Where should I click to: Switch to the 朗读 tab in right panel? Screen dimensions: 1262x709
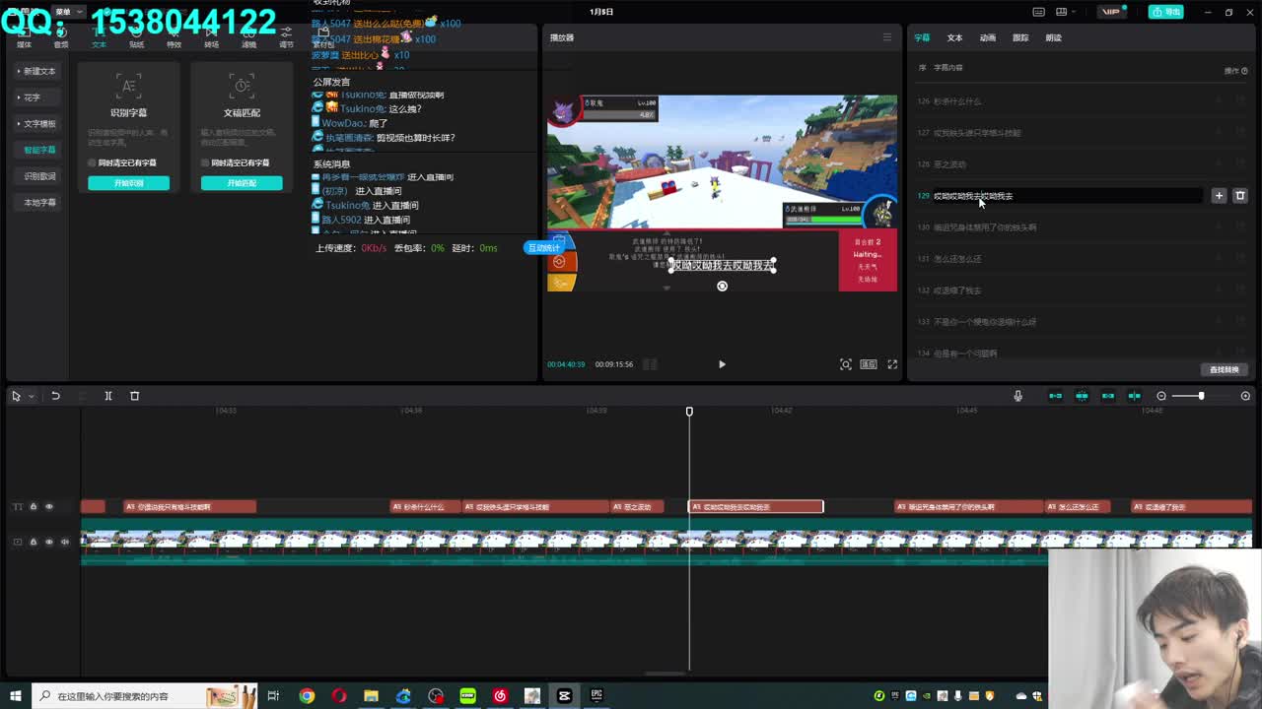pos(1053,37)
